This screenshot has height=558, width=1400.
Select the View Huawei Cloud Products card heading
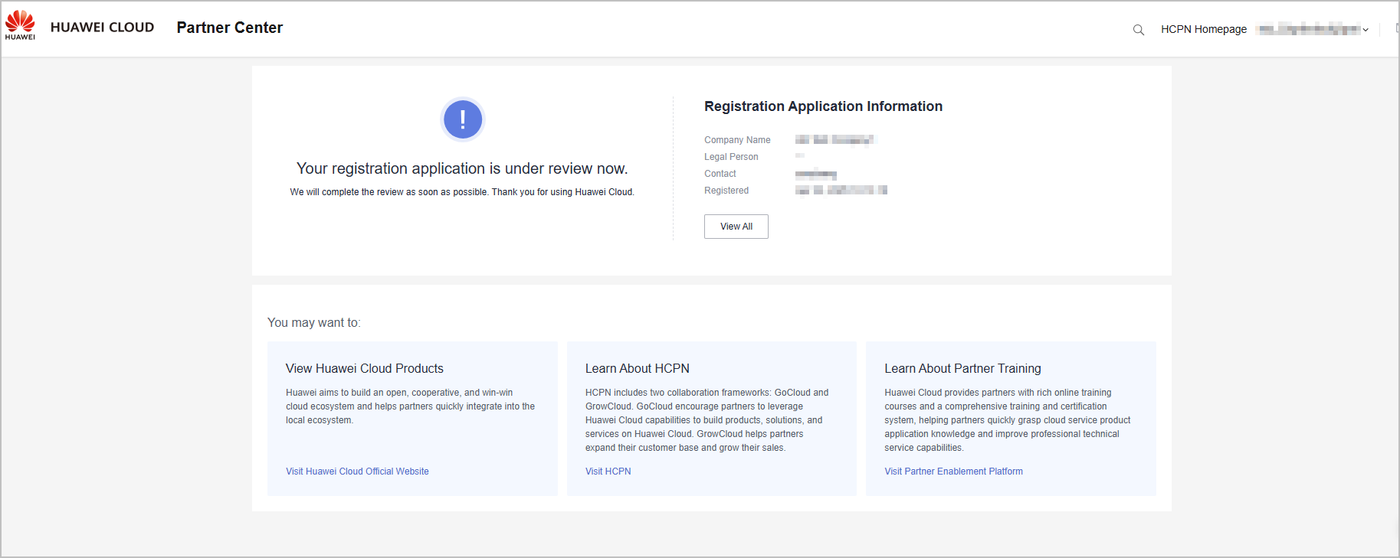pyautogui.click(x=365, y=369)
